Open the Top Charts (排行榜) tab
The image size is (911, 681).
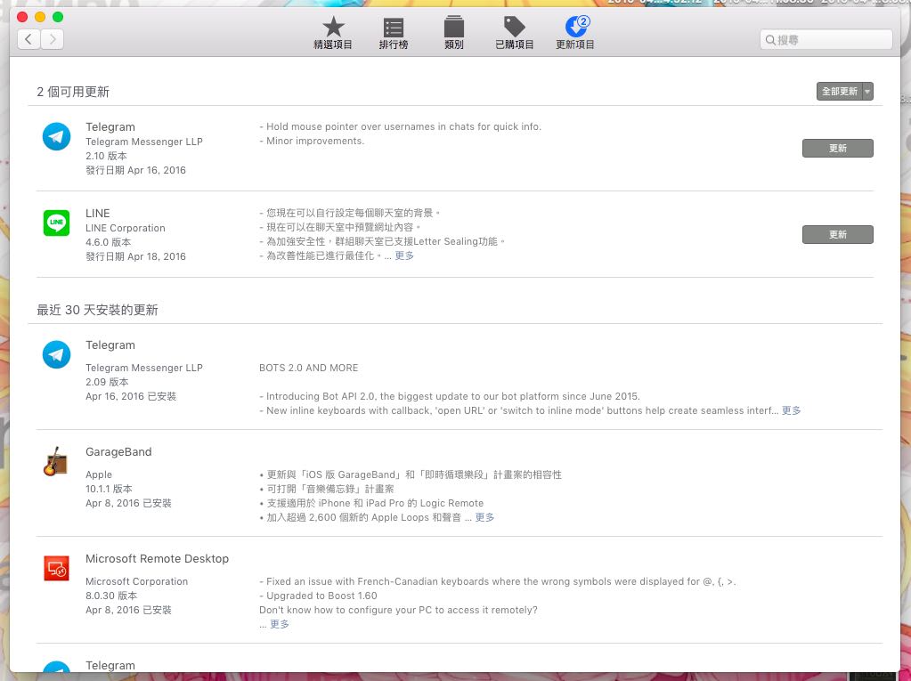(x=394, y=33)
